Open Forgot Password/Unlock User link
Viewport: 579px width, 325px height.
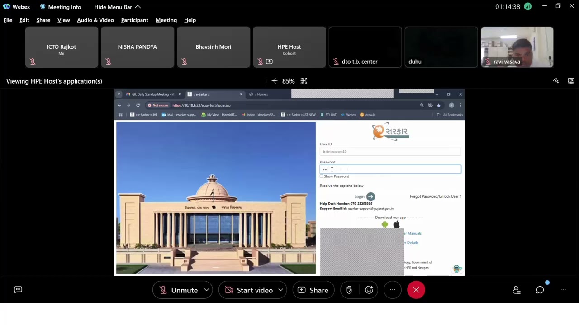[x=435, y=196]
